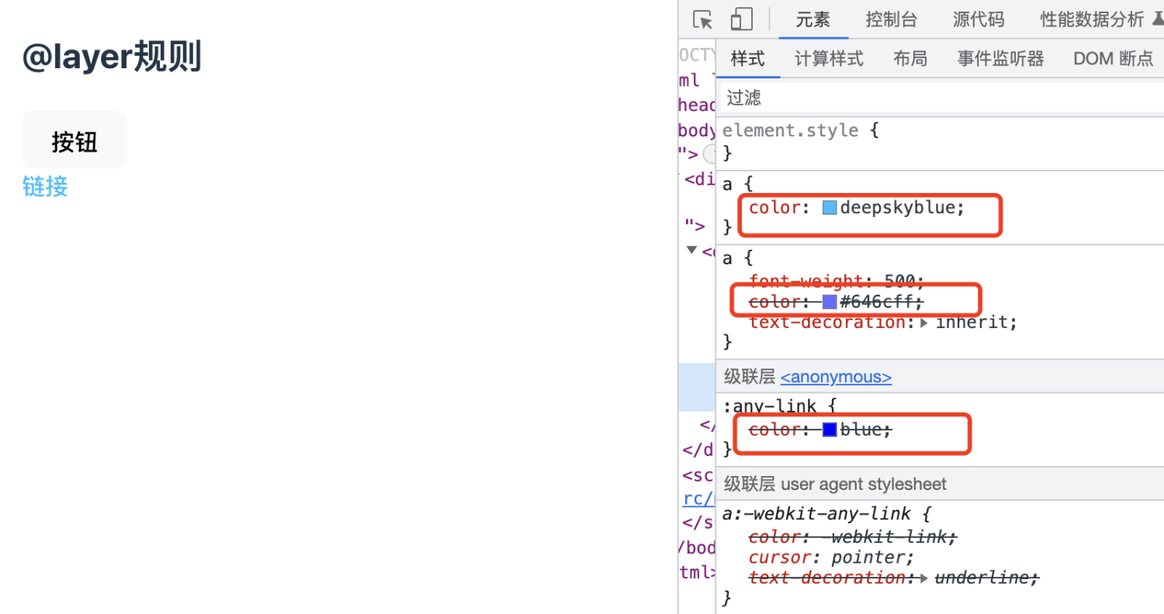This screenshot has height=614, width=1164.
Task: Collapse the DOM node tree triangle
Action: tap(692, 250)
